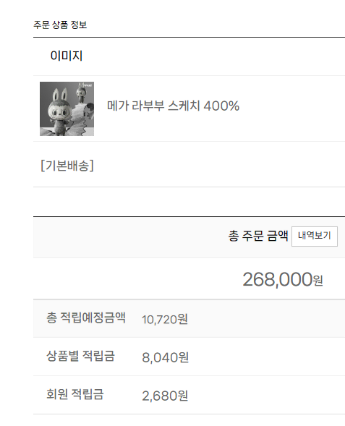Select the 8,040원 product reward value
345x426 pixels.
165,357
